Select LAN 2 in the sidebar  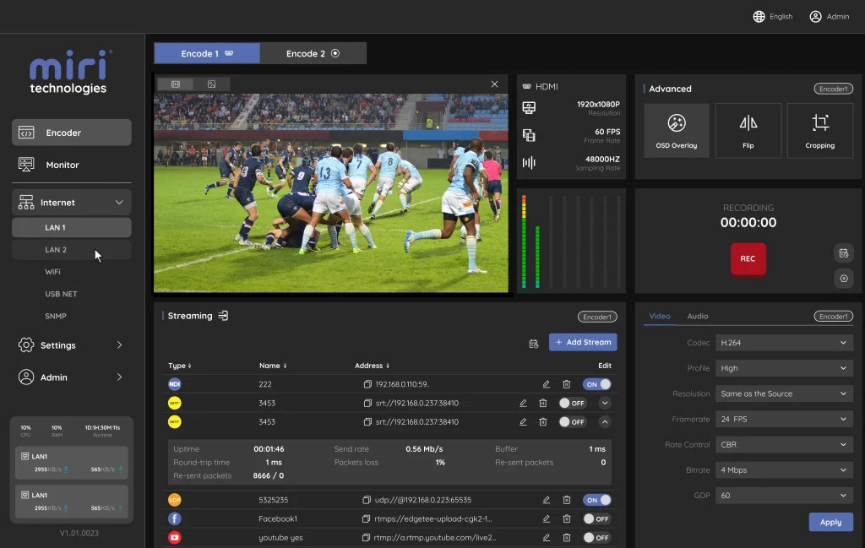tap(56, 250)
